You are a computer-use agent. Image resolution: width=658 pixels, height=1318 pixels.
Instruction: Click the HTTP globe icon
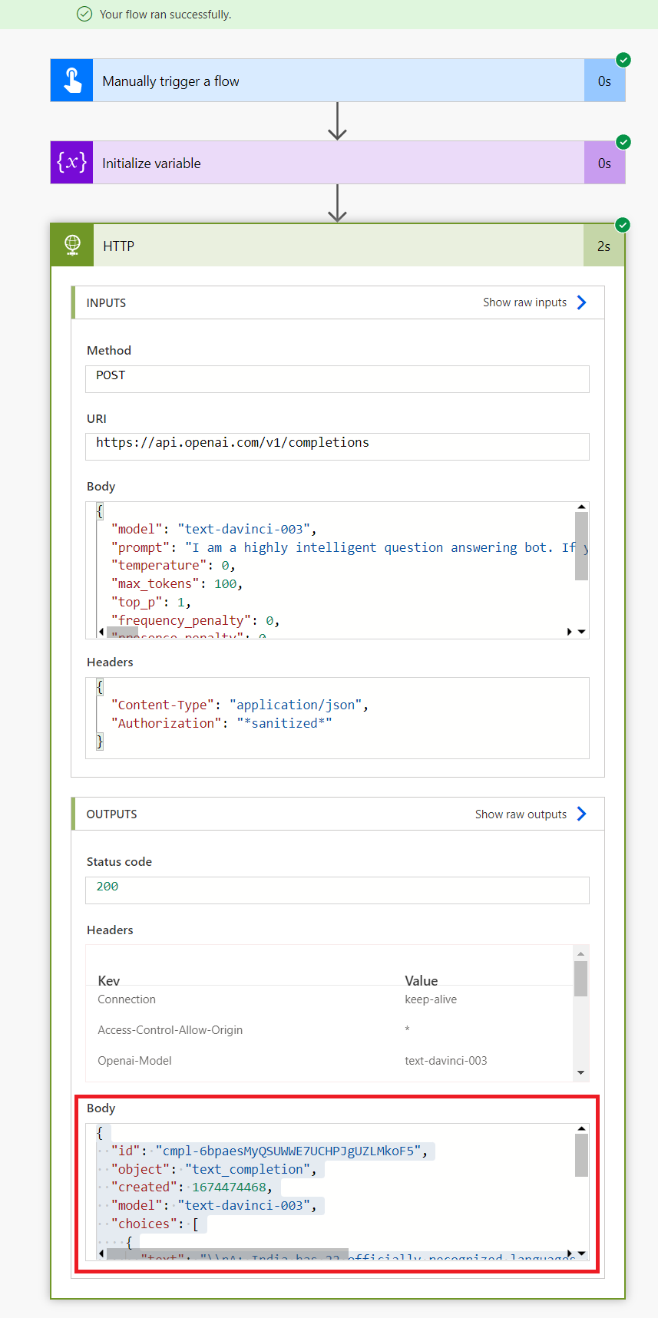coord(72,245)
